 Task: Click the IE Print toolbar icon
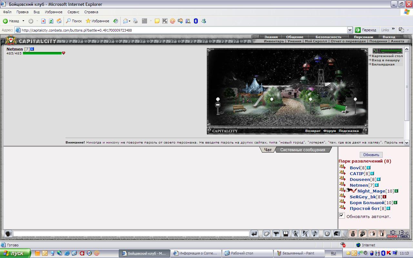click(136, 21)
